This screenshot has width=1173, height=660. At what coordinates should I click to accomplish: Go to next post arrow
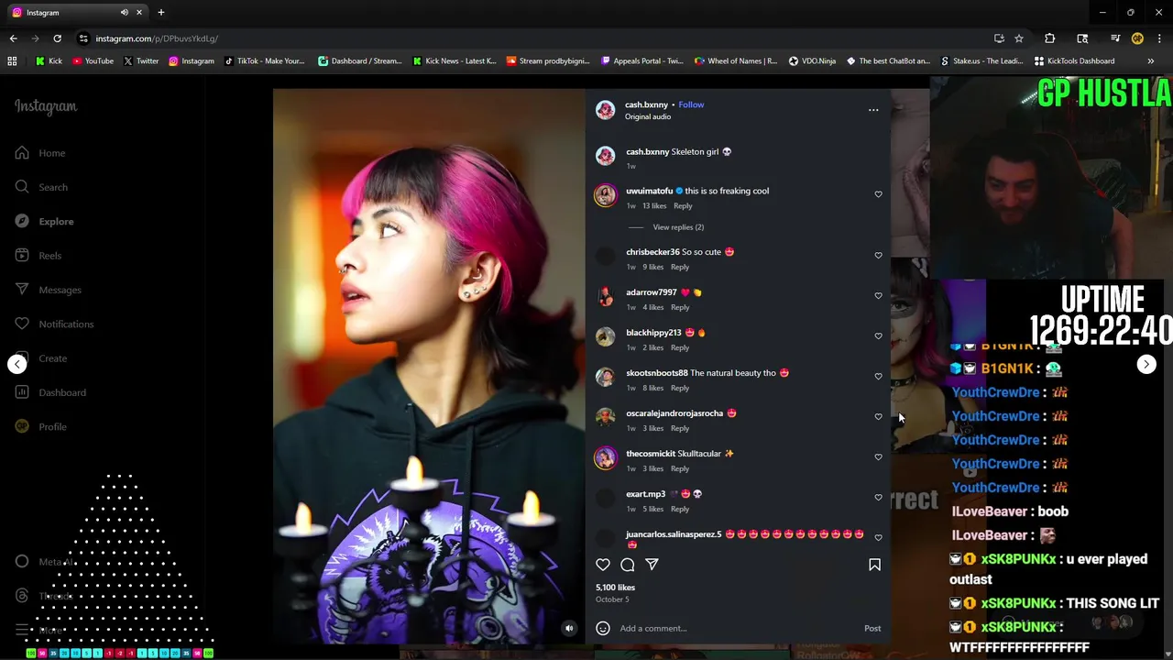point(1146,364)
